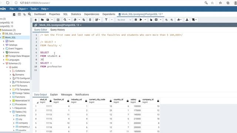Viewport: 237px width, 133px height.
Task: Switch to the Properties tab
Action: tap(54, 14)
